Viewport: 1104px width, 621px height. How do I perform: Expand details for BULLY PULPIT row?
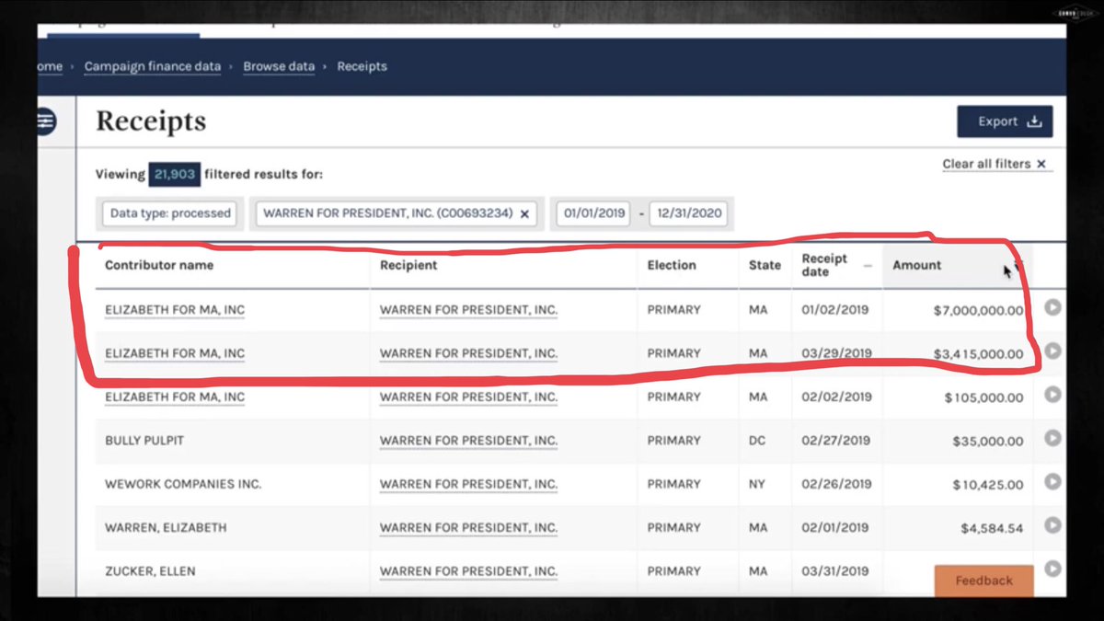point(1052,438)
